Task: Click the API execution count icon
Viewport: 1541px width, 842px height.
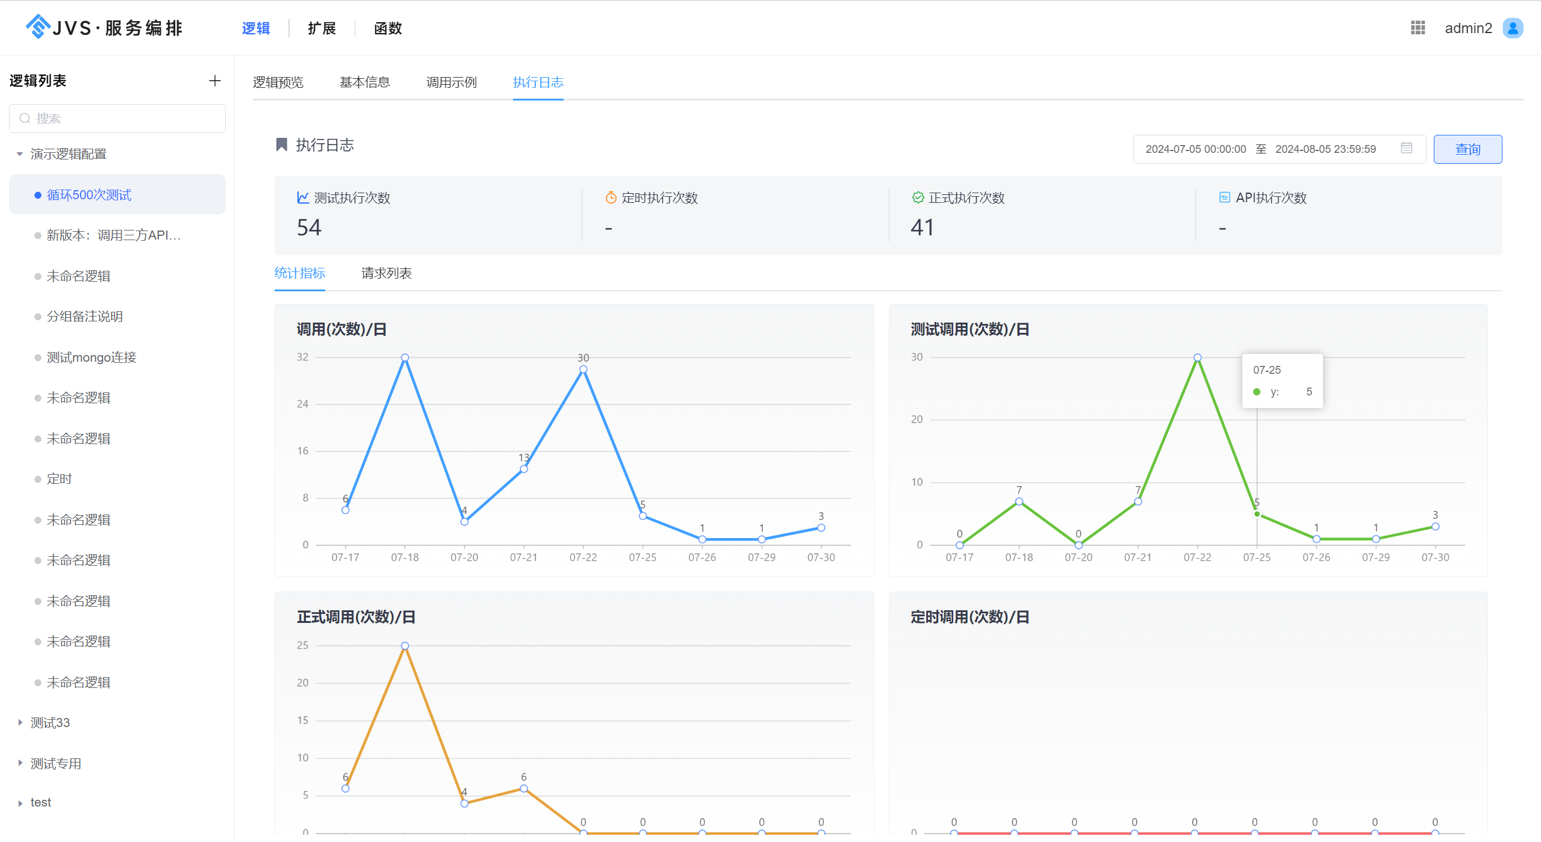Action: pos(1224,197)
